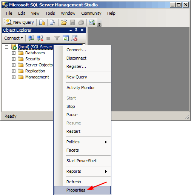Select the Replication tree item
This screenshot has height=195, width=191.
(35, 71)
